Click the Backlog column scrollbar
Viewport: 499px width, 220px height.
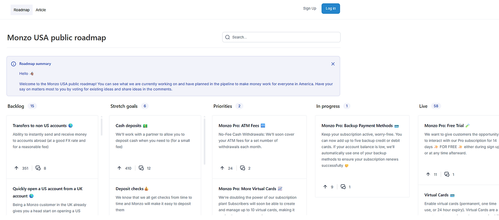tap(102, 126)
